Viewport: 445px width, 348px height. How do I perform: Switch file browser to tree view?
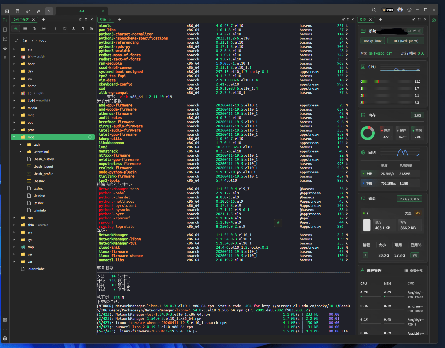tap(16, 28)
